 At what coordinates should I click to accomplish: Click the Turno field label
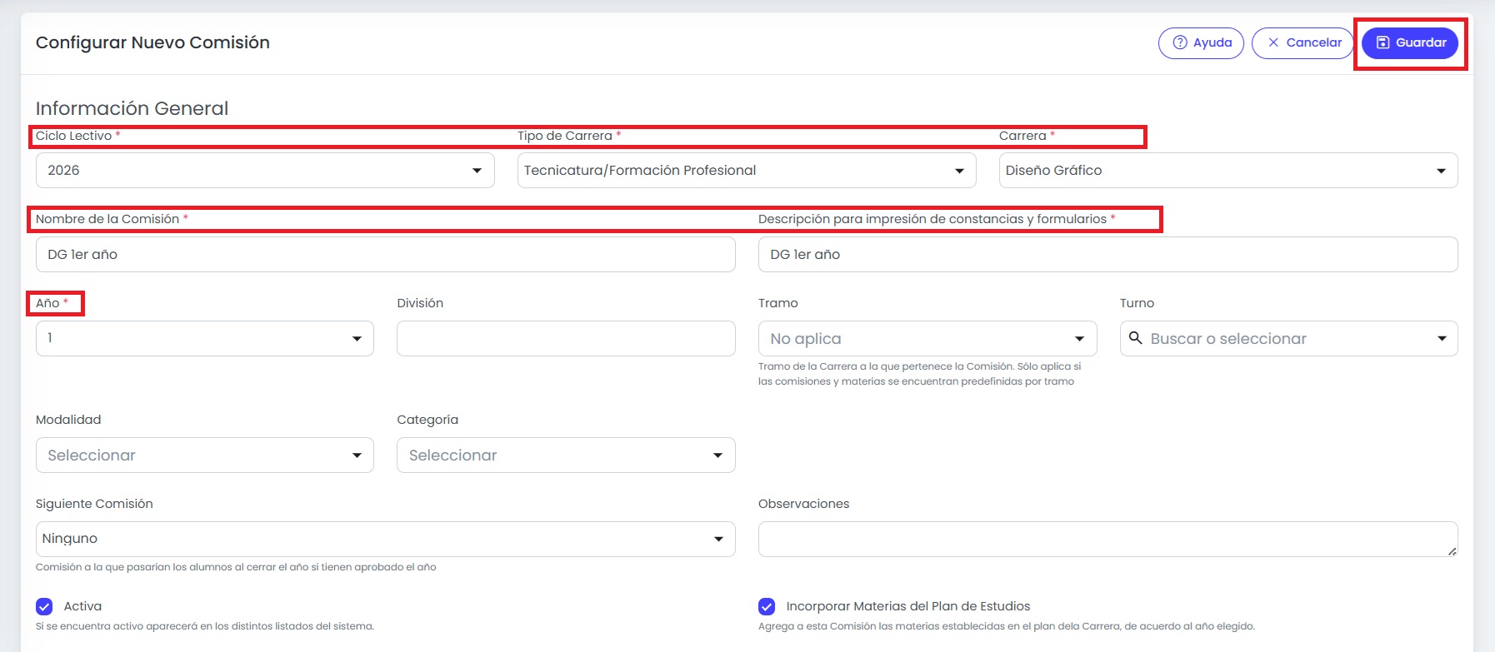click(x=1137, y=303)
